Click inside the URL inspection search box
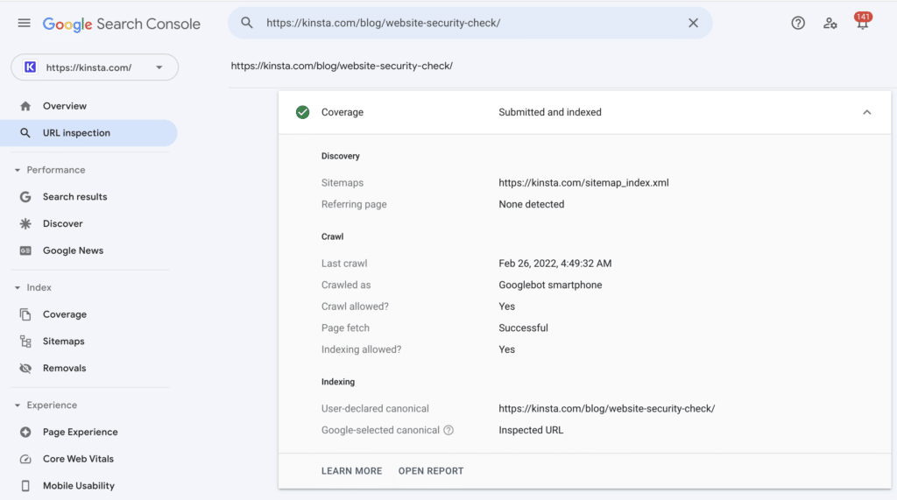The image size is (897, 500). pos(464,23)
